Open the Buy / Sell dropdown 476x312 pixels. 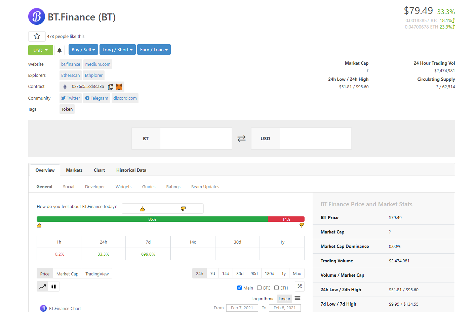coord(83,50)
